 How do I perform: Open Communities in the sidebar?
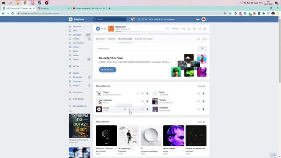coord(78,43)
